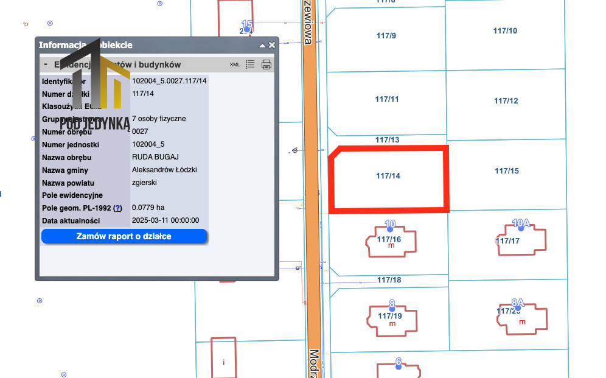606x378 pixels.
Task: Open the PL-1992 help (?) link
Action: point(118,208)
